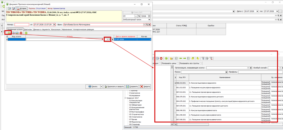Select tree item 04 Рентгенография
This screenshot has width=283, height=130.
pos(137,112)
